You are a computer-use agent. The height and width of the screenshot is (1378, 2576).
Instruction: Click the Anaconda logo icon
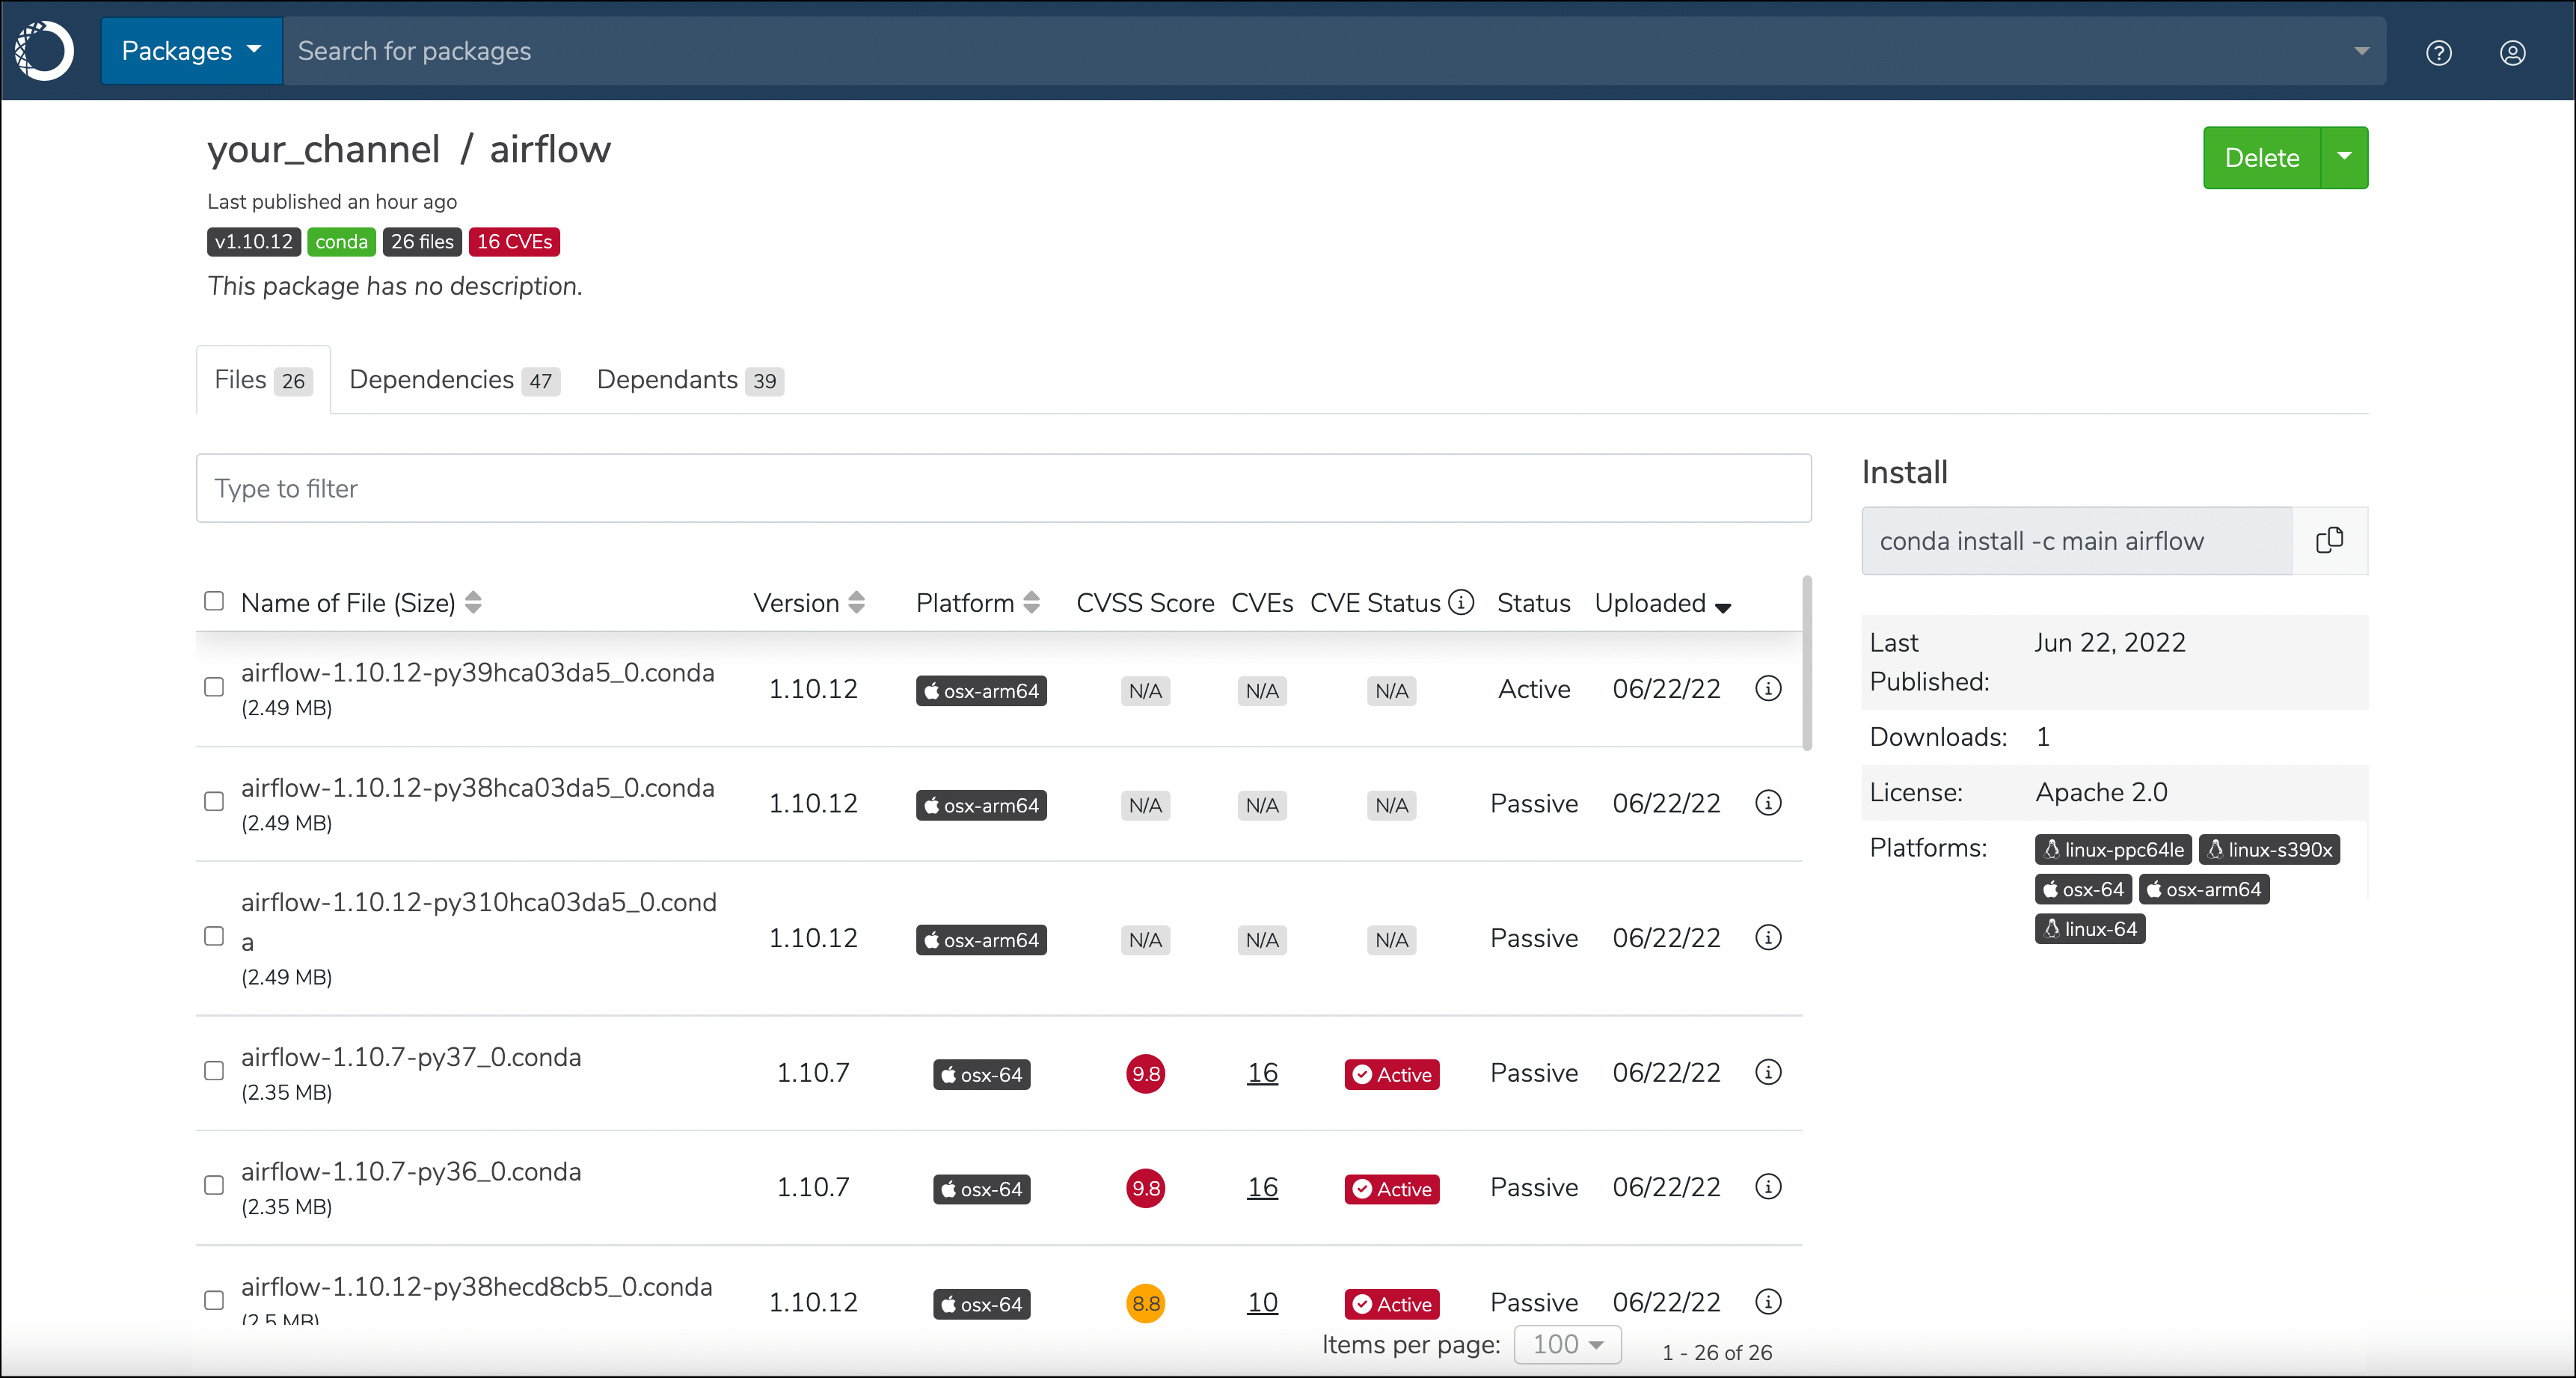pos(45,51)
